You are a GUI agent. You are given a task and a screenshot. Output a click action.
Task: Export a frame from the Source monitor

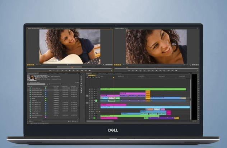point(89,71)
